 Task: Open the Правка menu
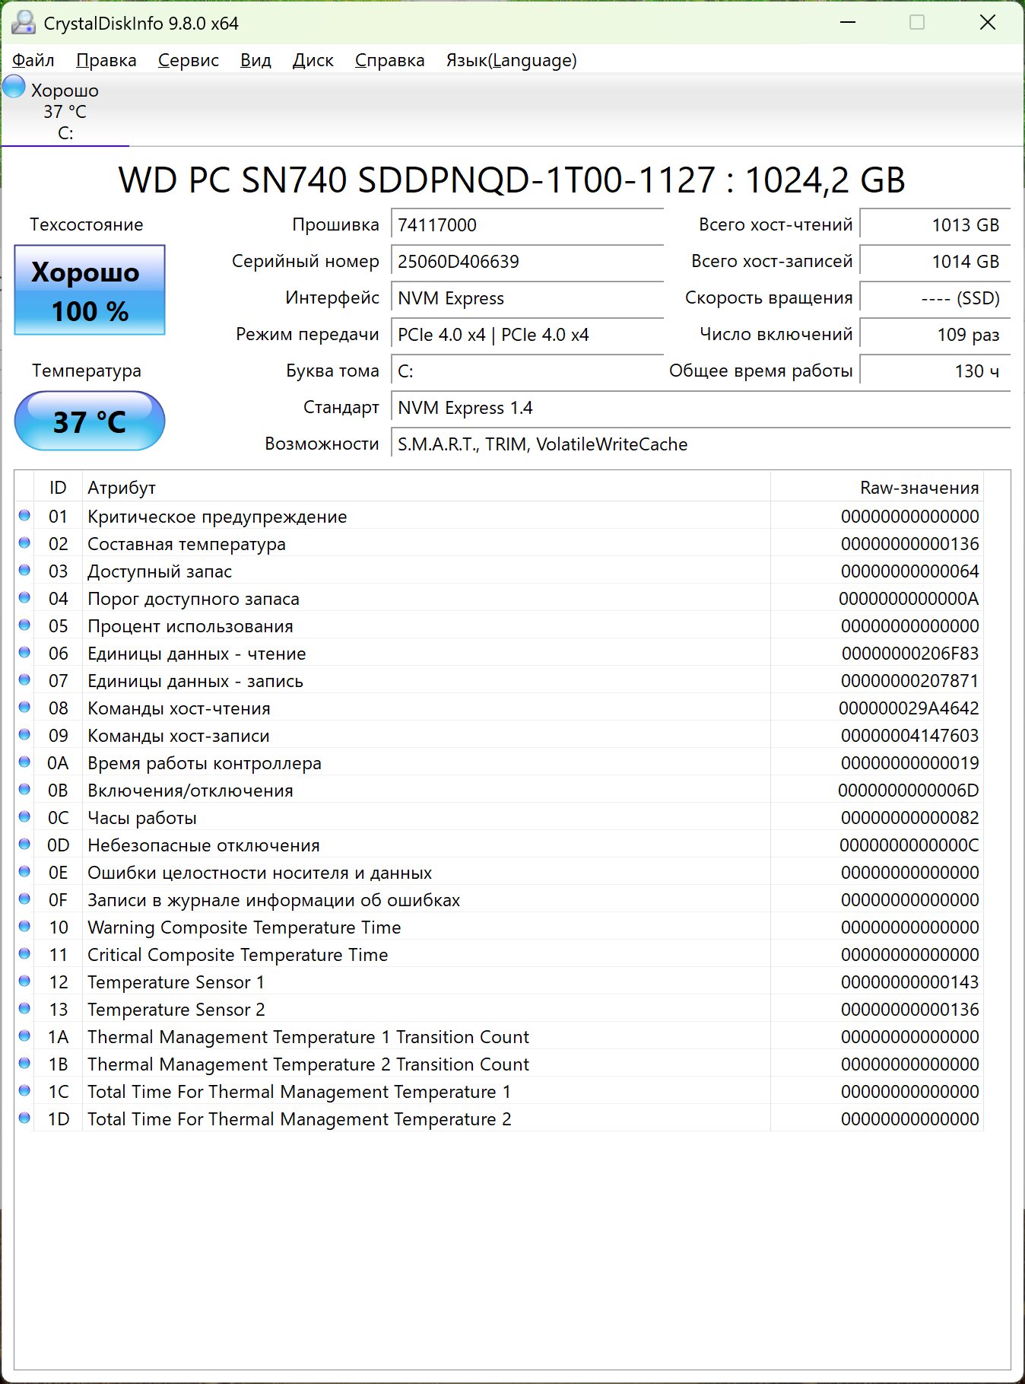click(x=106, y=60)
